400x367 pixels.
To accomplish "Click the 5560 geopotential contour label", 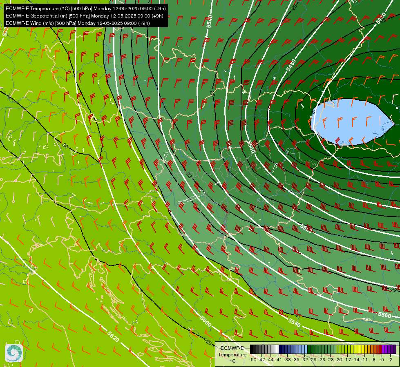I will click(x=384, y=315).
